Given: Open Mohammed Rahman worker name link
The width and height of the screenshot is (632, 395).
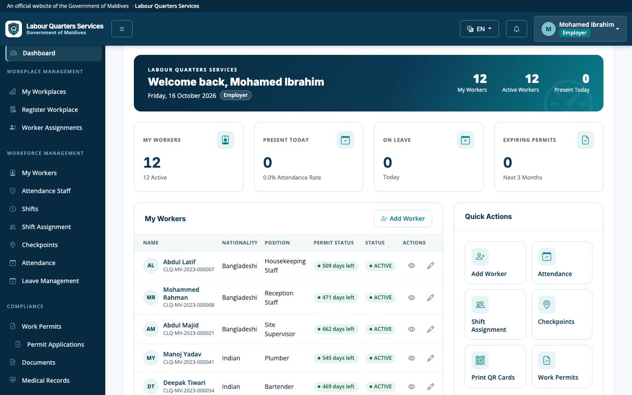Looking at the screenshot, I should (181, 294).
